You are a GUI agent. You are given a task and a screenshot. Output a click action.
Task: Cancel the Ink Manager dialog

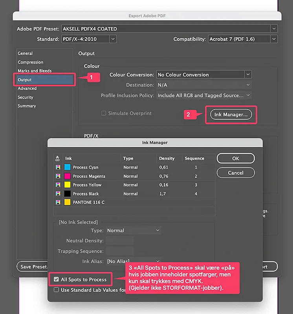pyautogui.click(x=236, y=173)
